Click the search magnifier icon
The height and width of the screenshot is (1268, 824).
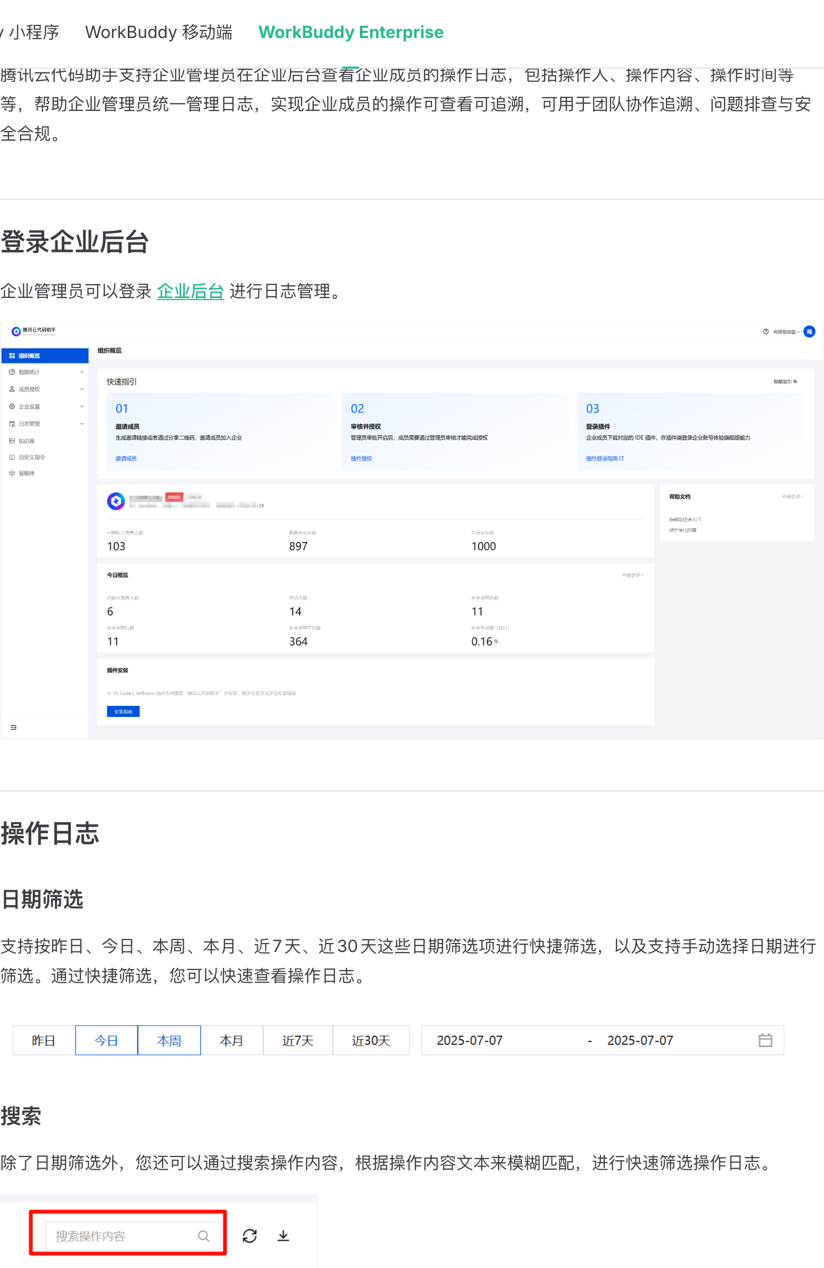(x=203, y=1235)
